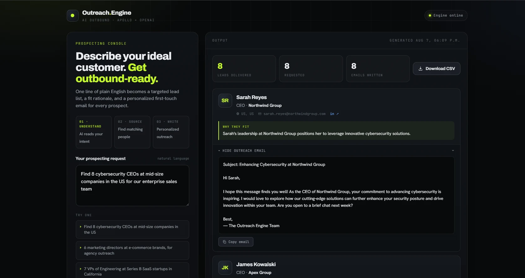Click the '03 · Write' step card
This screenshot has height=278, width=525.
(171, 132)
